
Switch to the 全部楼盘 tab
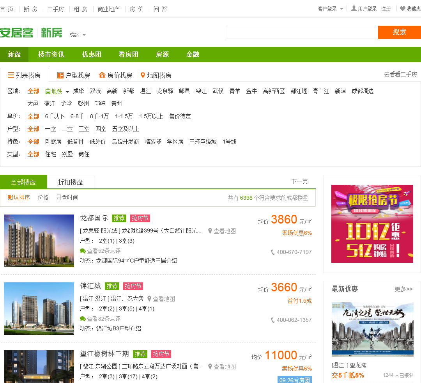23,182
